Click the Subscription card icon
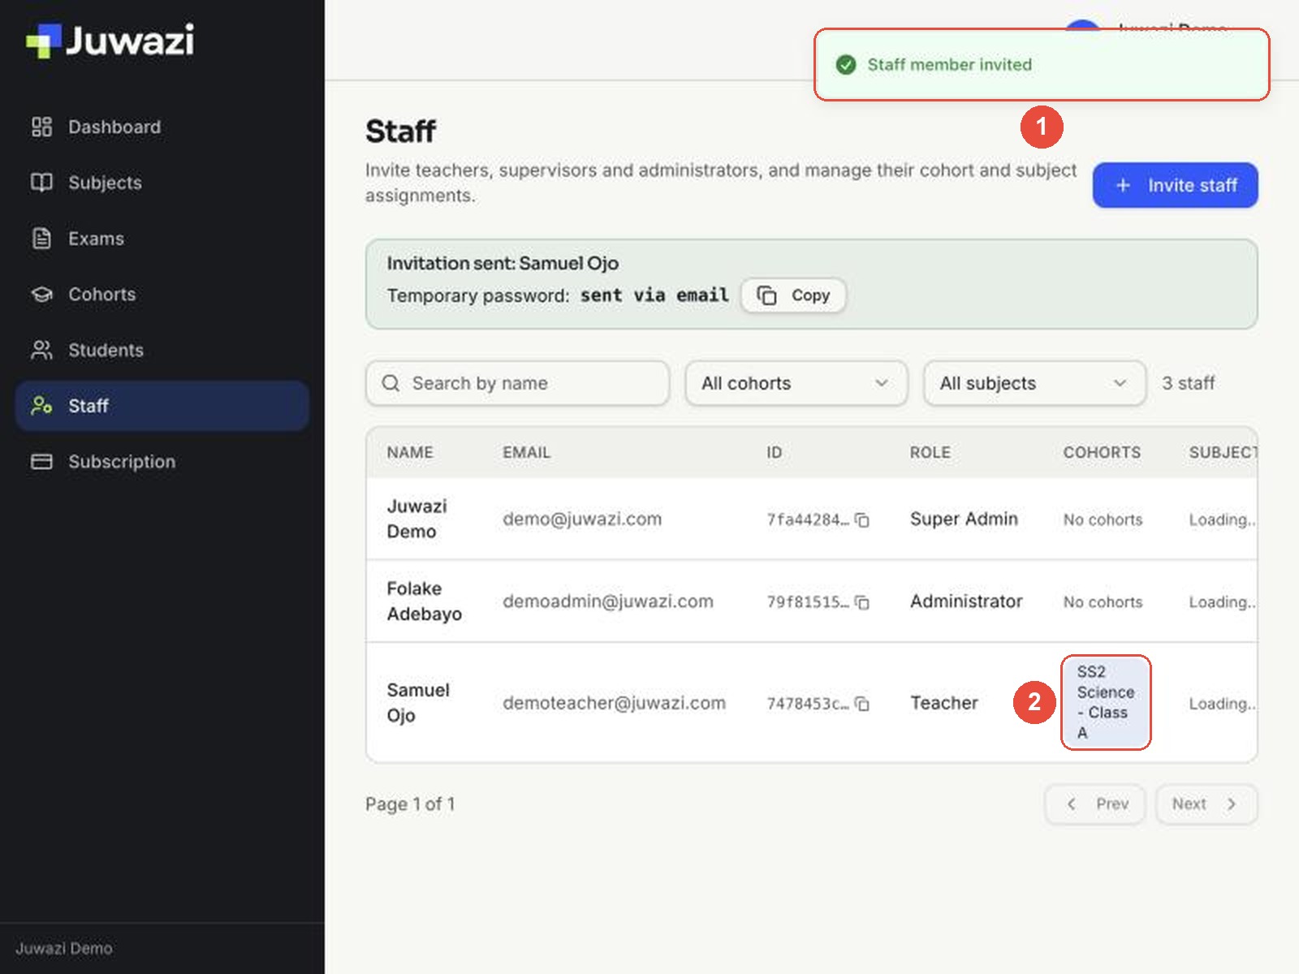 coord(41,461)
